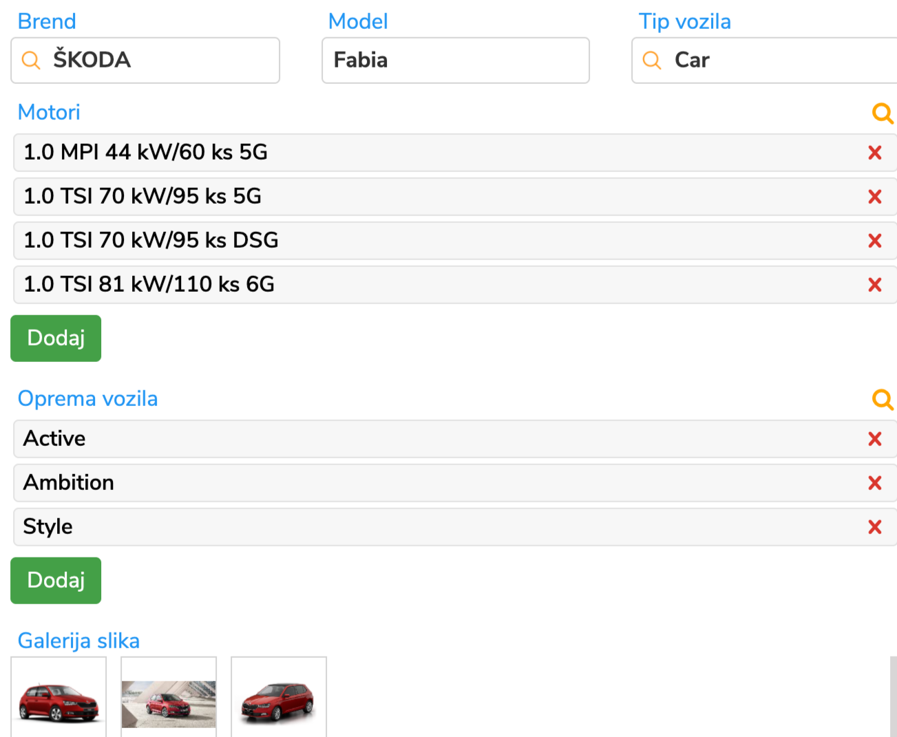Remove the 1.0 TSI 81 kW/110 ks 6G engine
897x737 pixels.
click(x=875, y=285)
